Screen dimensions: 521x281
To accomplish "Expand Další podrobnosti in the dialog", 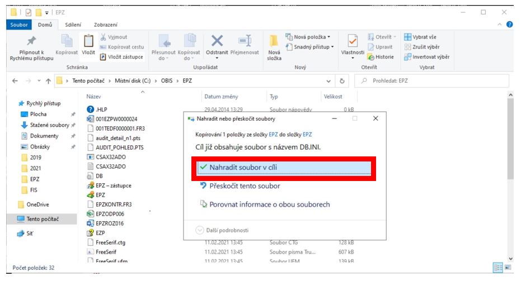I will [x=223, y=230].
